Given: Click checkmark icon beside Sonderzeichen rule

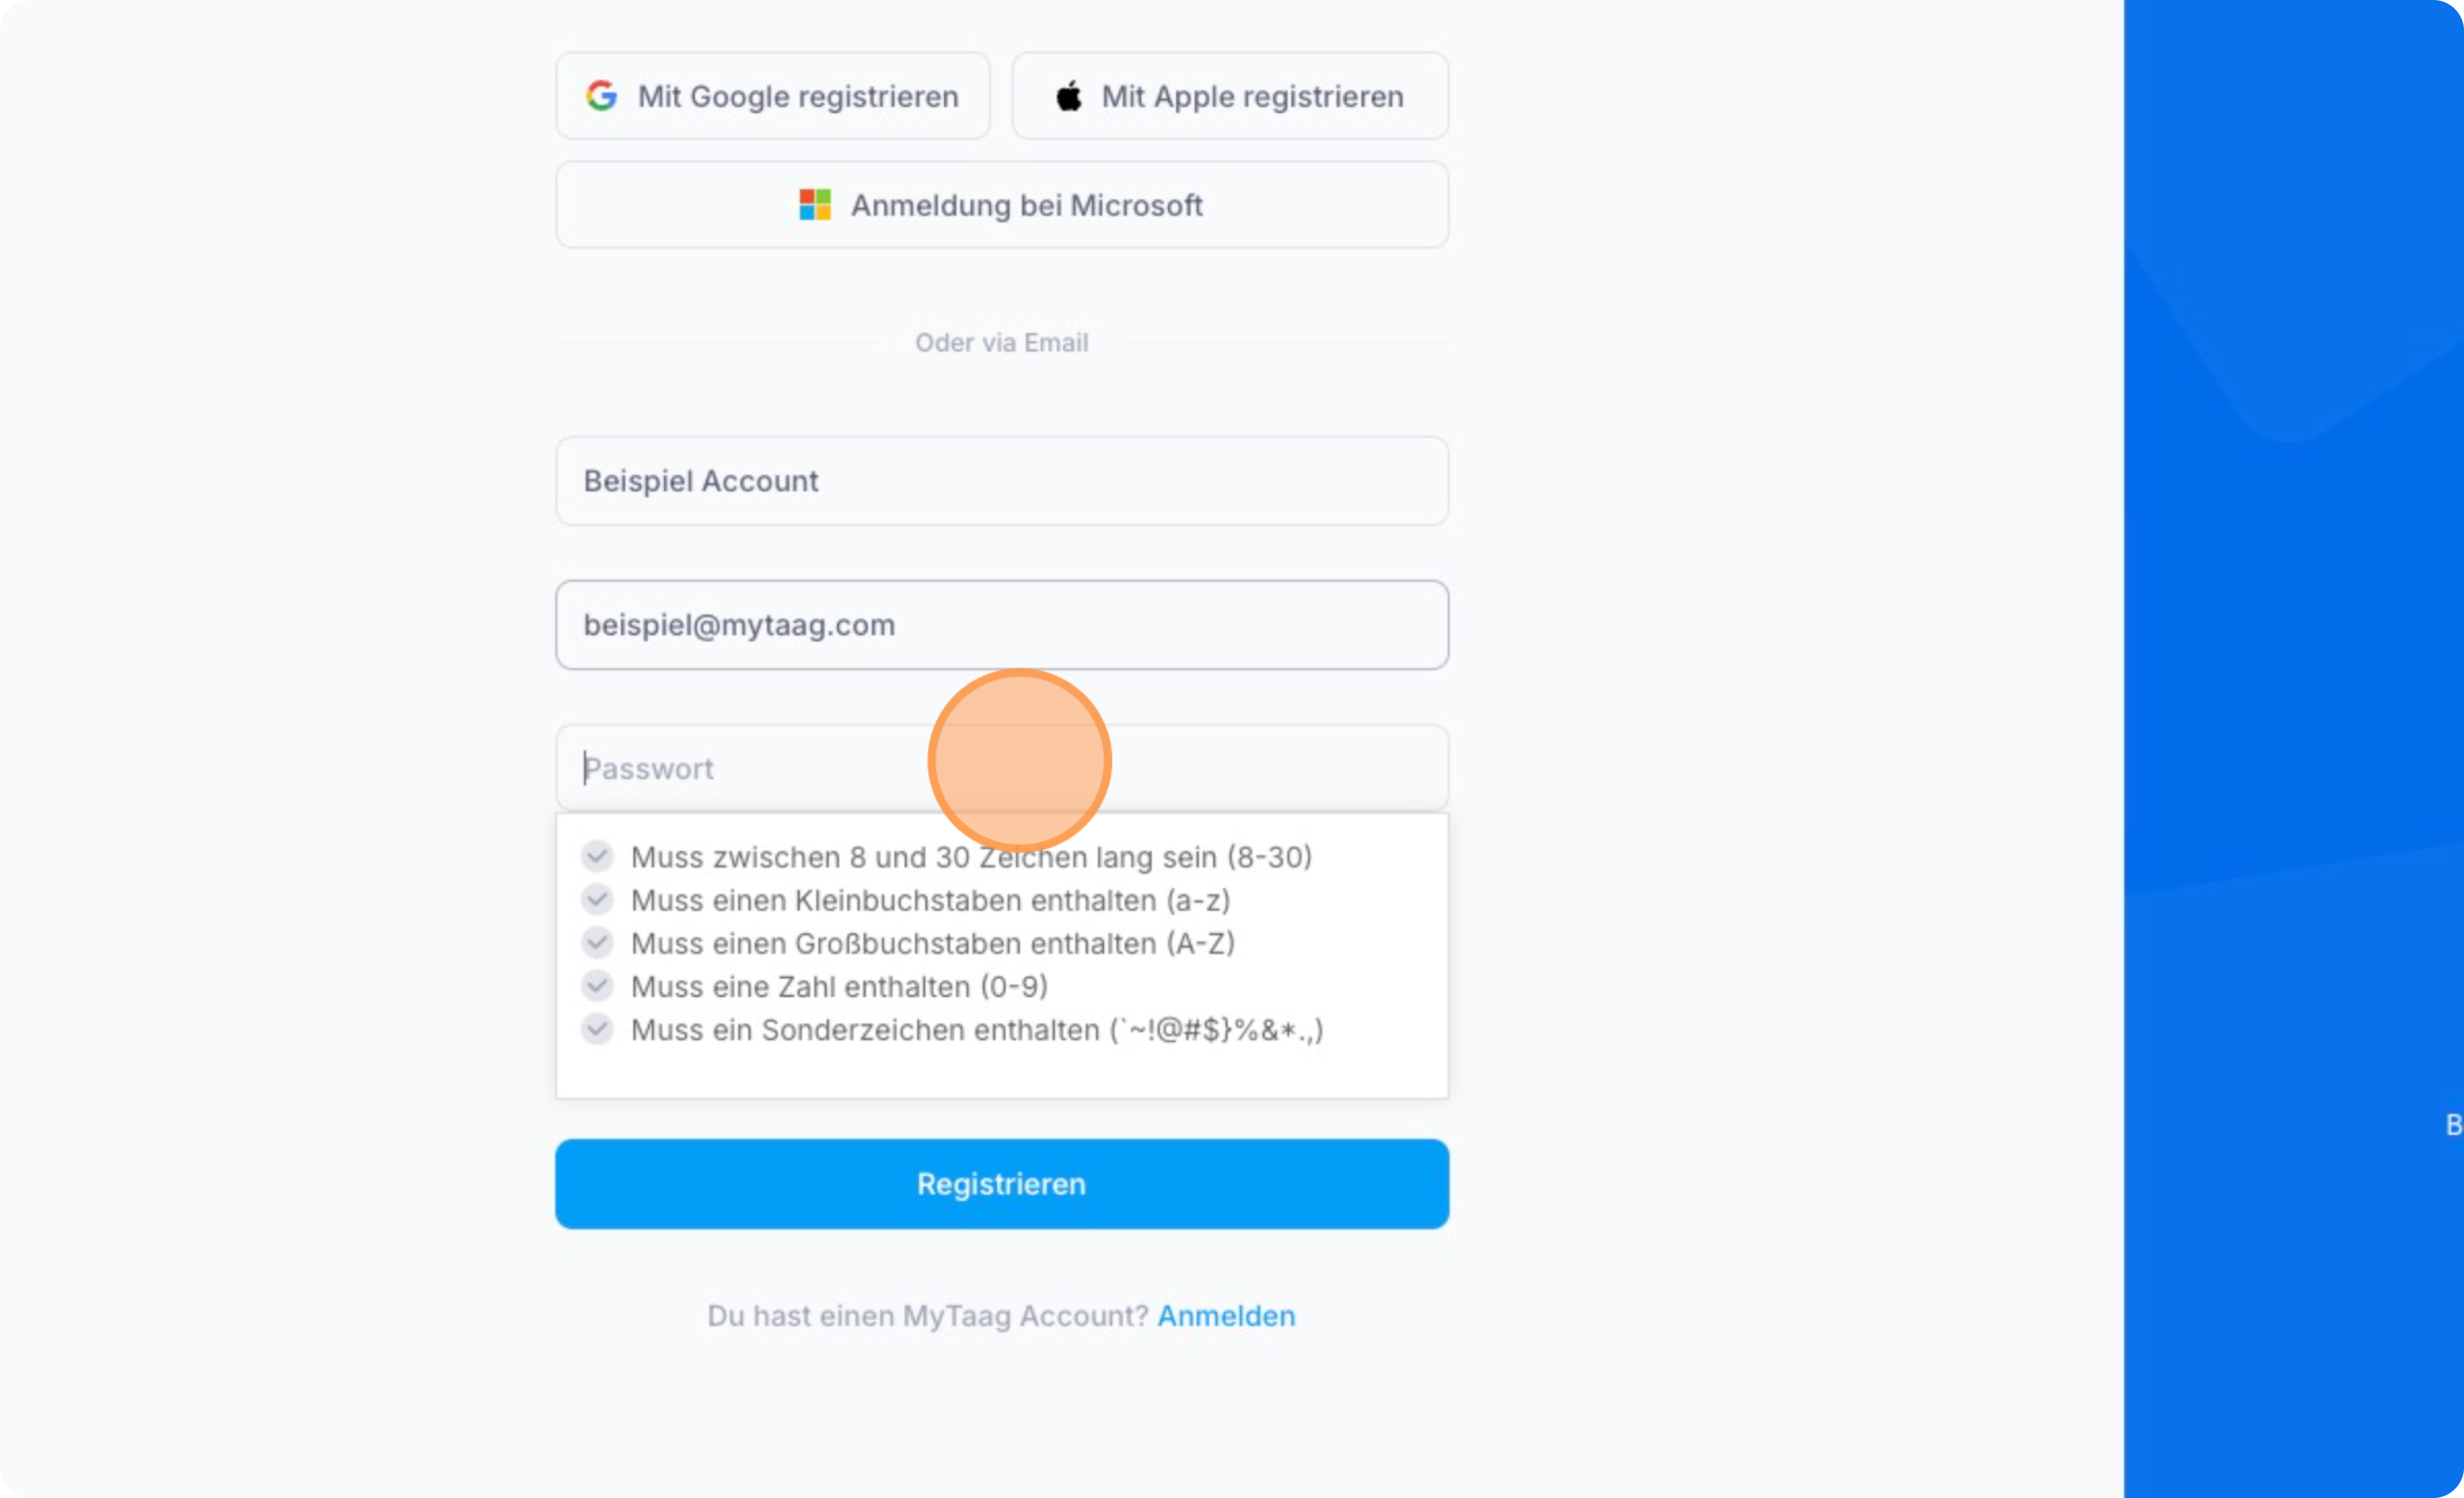Looking at the screenshot, I should [597, 1028].
